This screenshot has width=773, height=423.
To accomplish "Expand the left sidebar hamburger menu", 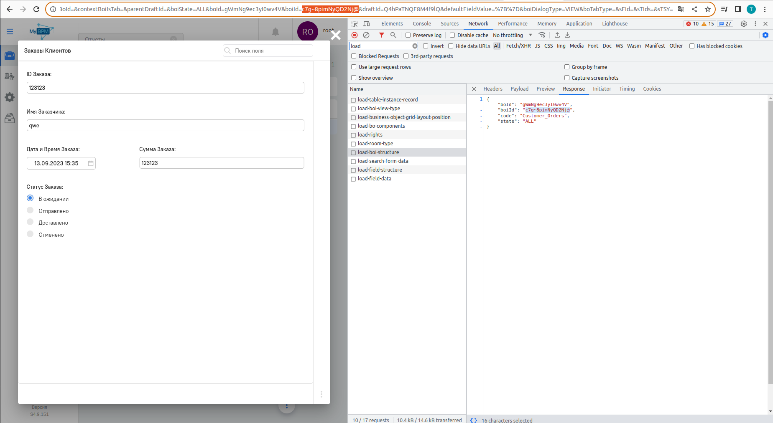I will pos(10,31).
